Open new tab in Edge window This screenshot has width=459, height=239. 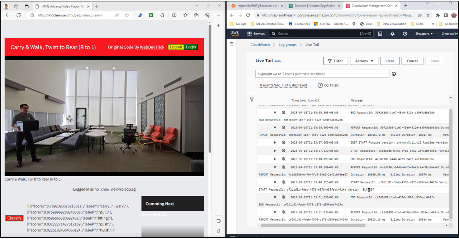[96, 6]
